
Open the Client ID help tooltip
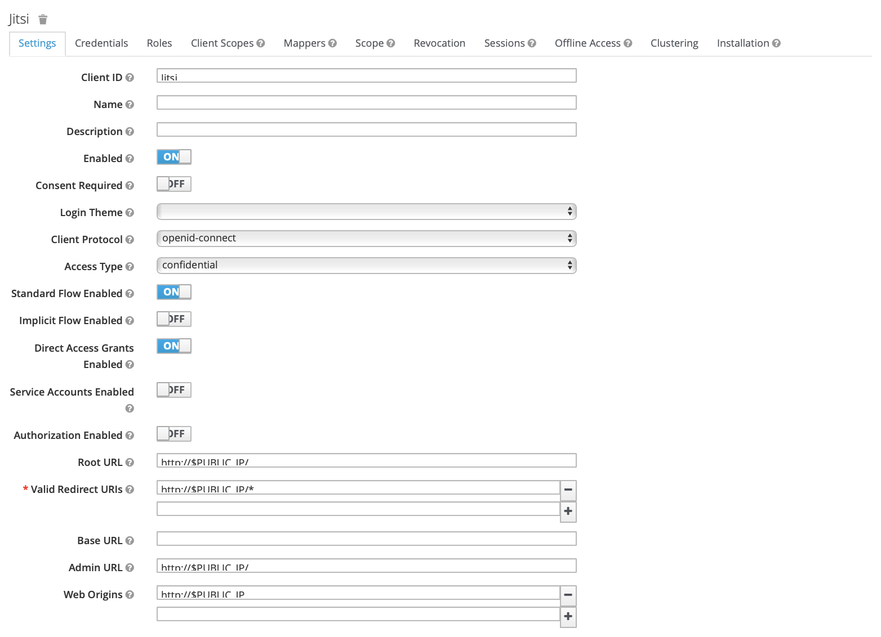click(130, 78)
